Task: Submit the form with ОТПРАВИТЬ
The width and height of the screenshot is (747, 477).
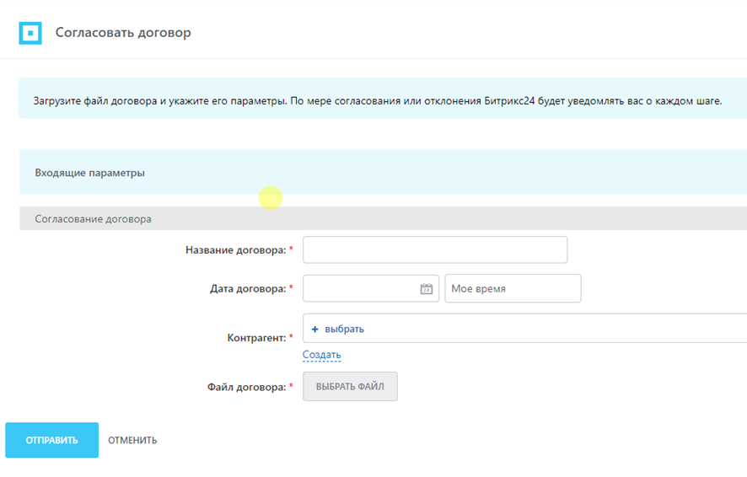Action: click(52, 441)
